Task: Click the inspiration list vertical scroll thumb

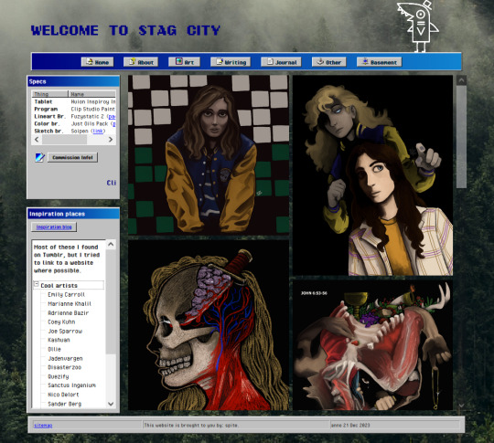Action: tap(111, 301)
